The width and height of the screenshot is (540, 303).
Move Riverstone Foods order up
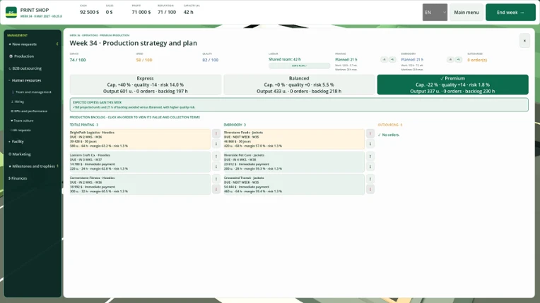tap(370, 133)
